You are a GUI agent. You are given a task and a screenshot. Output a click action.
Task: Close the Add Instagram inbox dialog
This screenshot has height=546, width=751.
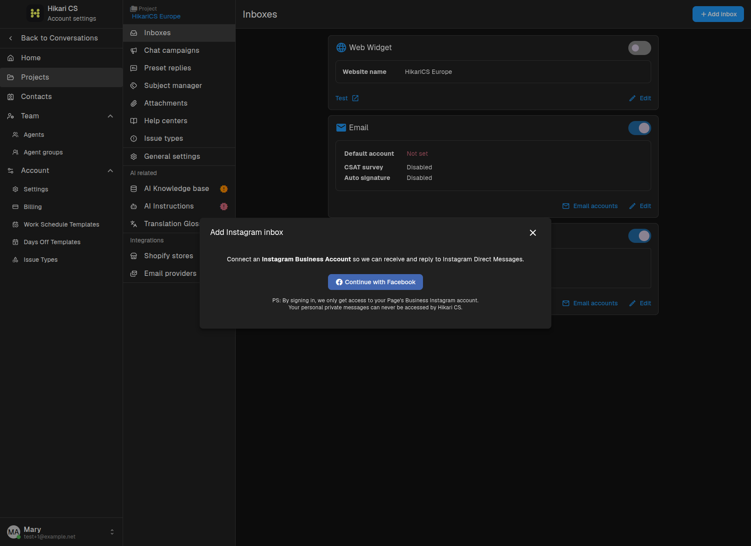coord(533,233)
